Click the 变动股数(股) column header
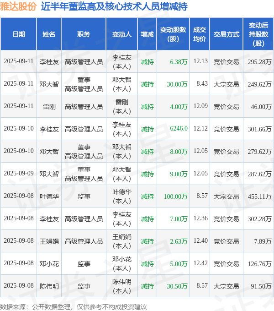This screenshot has height=311, width=274. pyautogui.click(x=173, y=34)
